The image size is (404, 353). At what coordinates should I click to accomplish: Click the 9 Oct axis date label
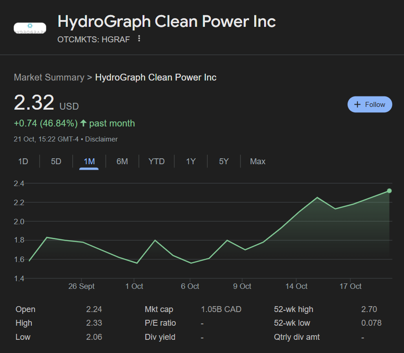(242, 286)
